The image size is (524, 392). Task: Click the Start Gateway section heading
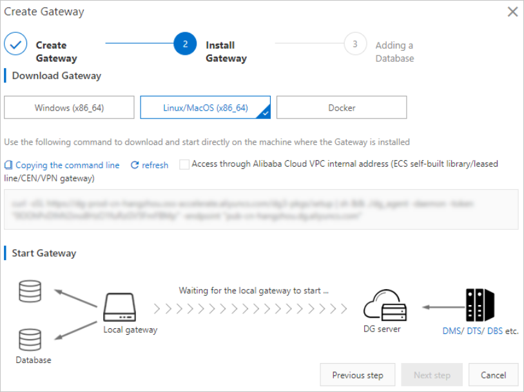[x=44, y=253]
